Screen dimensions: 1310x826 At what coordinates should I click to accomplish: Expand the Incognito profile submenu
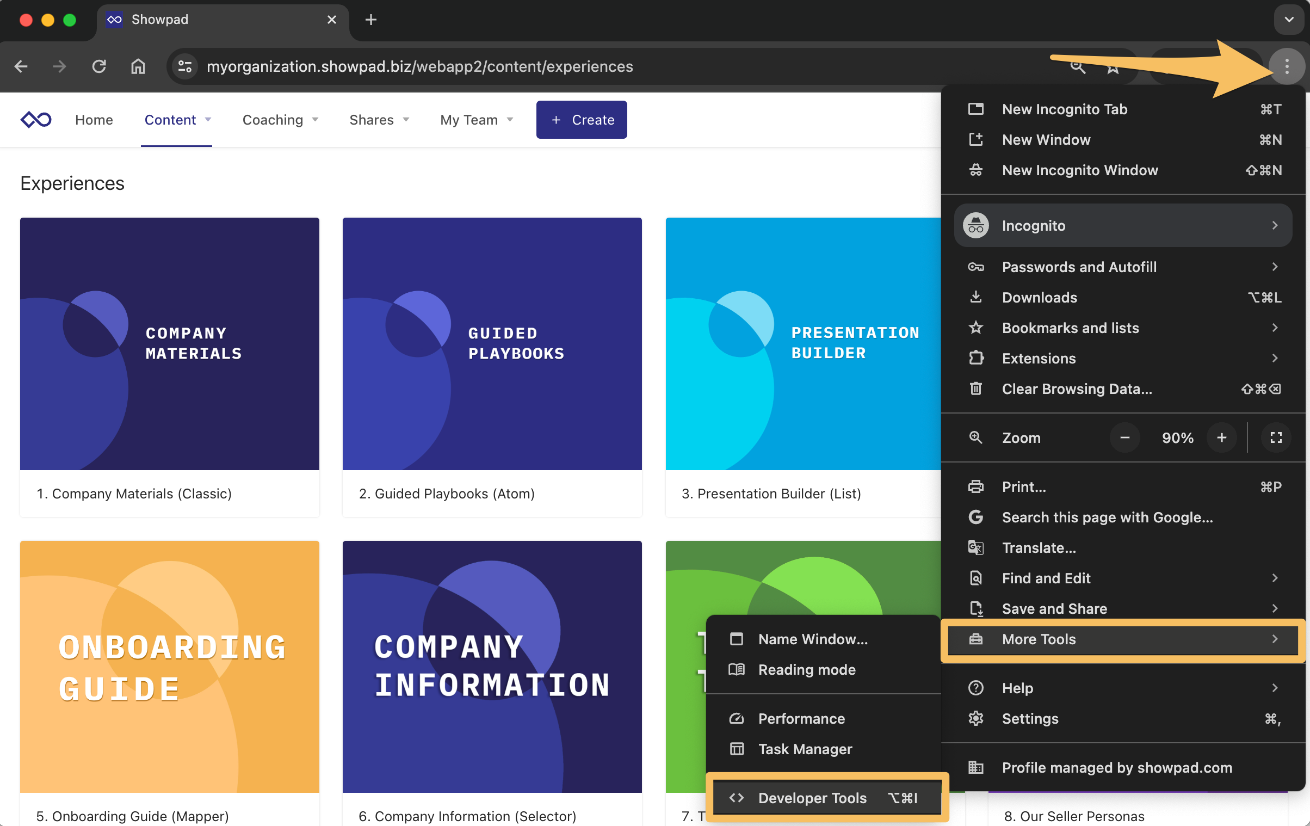1123,225
